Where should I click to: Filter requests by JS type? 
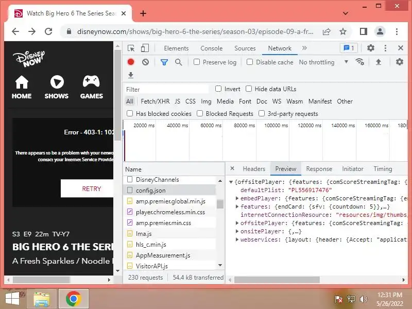point(177,101)
